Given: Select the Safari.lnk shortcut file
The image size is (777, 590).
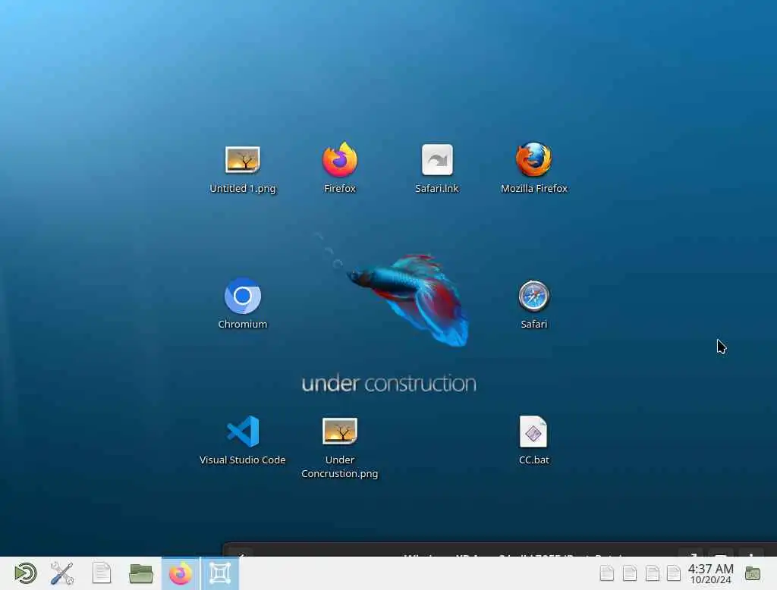Looking at the screenshot, I should coord(436,159).
